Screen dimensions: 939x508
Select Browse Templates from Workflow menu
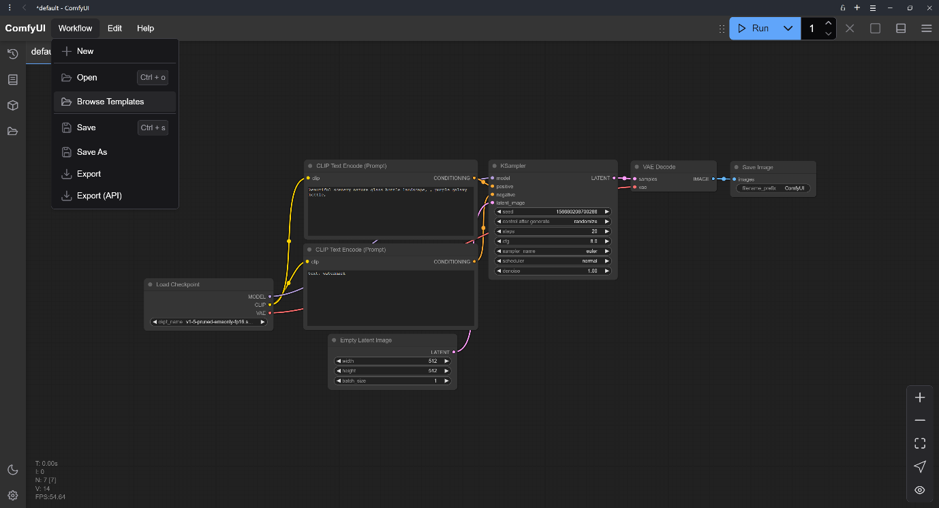110,102
